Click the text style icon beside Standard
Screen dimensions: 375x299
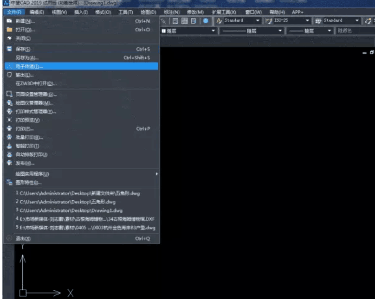pyautogui.click(x=219, y=21)
